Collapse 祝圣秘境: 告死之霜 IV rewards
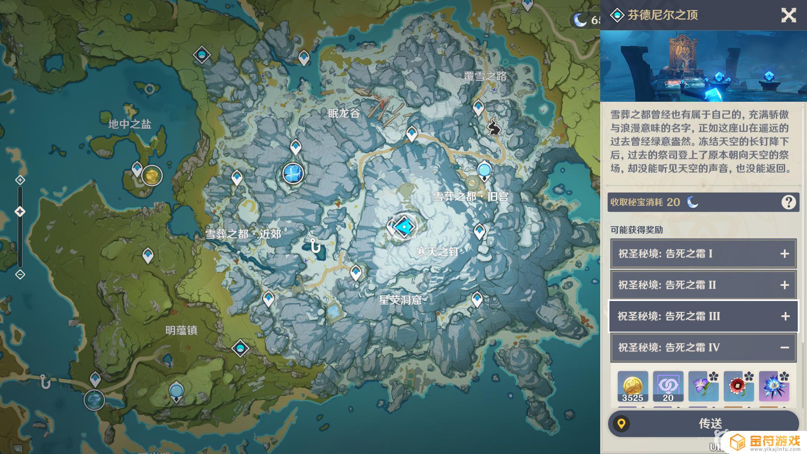 pyautogui.click(x=703, y=347)
